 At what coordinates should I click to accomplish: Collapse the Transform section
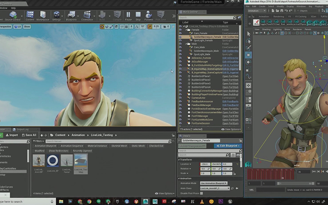(179, 159)
